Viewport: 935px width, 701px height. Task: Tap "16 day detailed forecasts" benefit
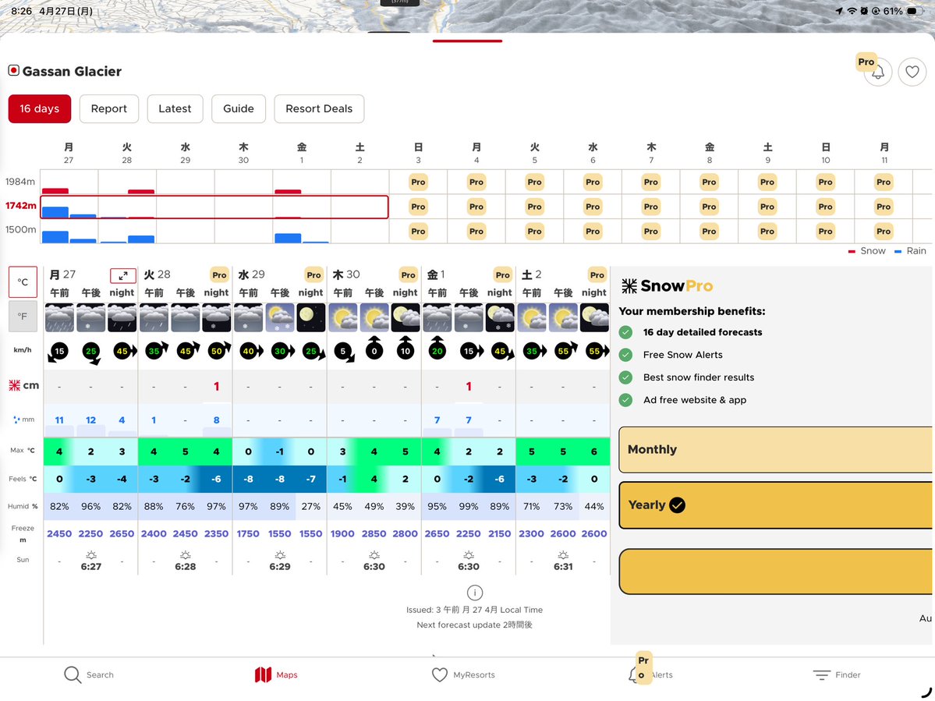click(x=703, y=332)
